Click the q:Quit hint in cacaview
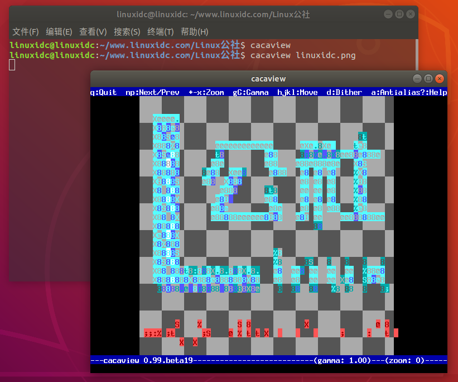 (103, 93)
